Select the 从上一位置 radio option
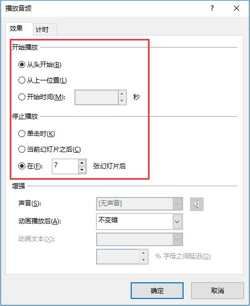250x306 pixels. pyautogui.click(x=22, y=80)
